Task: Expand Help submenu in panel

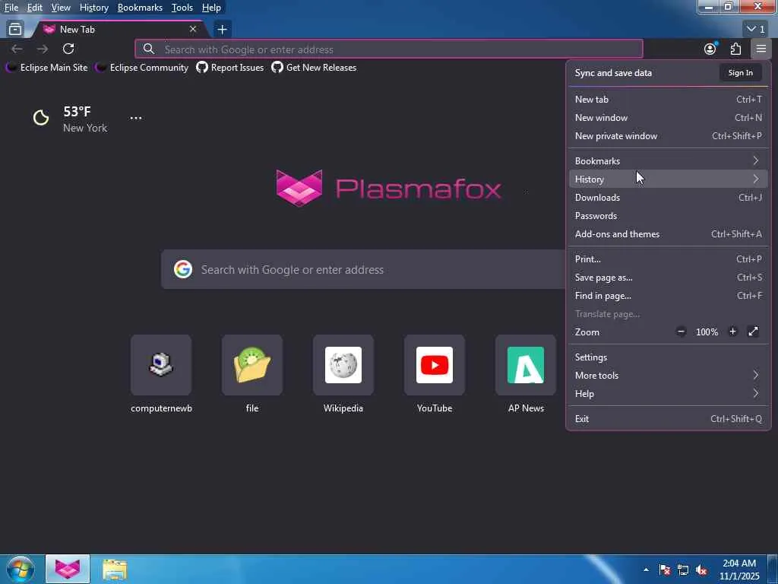Action: tap(669, 395)
